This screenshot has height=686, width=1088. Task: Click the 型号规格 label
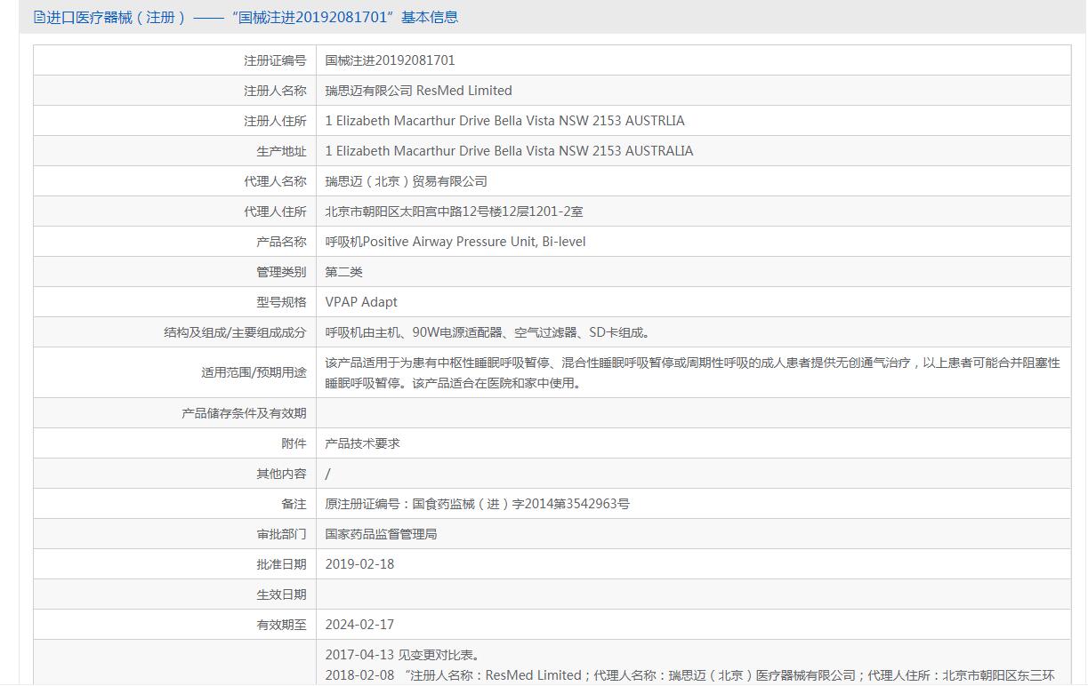(x=281, y=302)
